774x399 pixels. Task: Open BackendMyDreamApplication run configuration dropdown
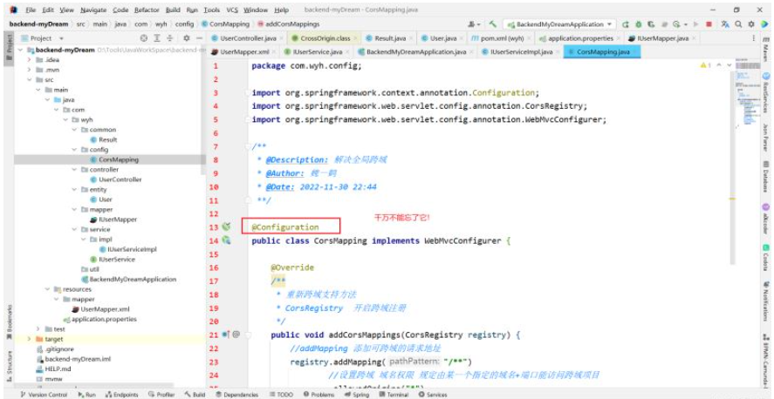click(560, 24)
